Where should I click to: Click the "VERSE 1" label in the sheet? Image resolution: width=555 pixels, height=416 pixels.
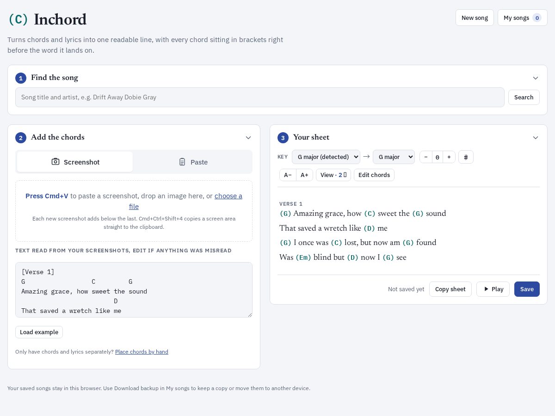point(291,204)
